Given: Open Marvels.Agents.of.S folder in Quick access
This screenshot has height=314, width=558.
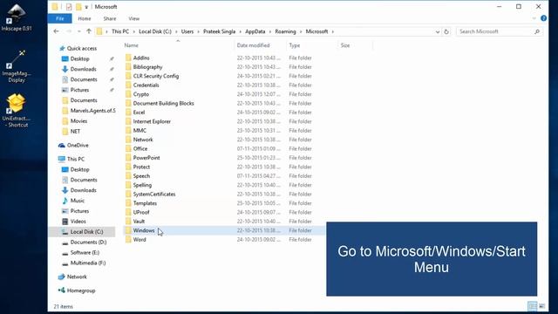Looking at the screenshot, I should click(89, 111).
